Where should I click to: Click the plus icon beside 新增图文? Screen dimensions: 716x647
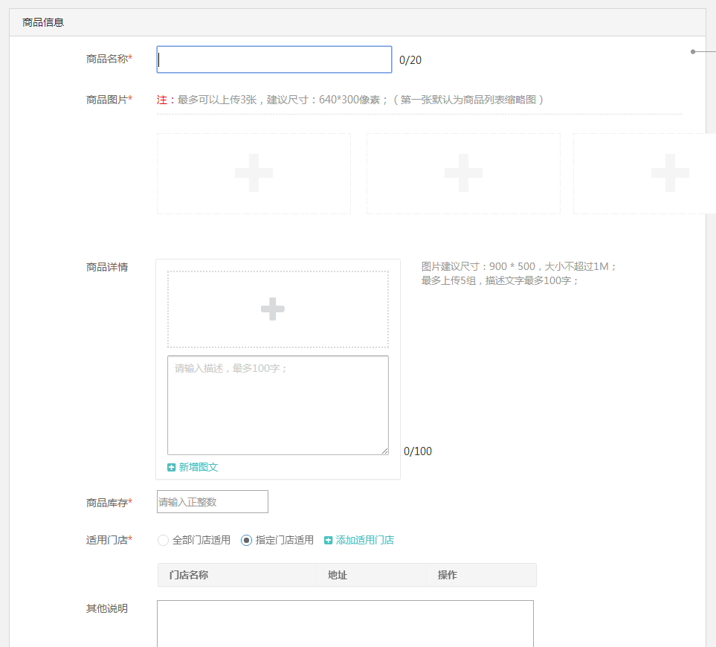[x=172, y=467]
